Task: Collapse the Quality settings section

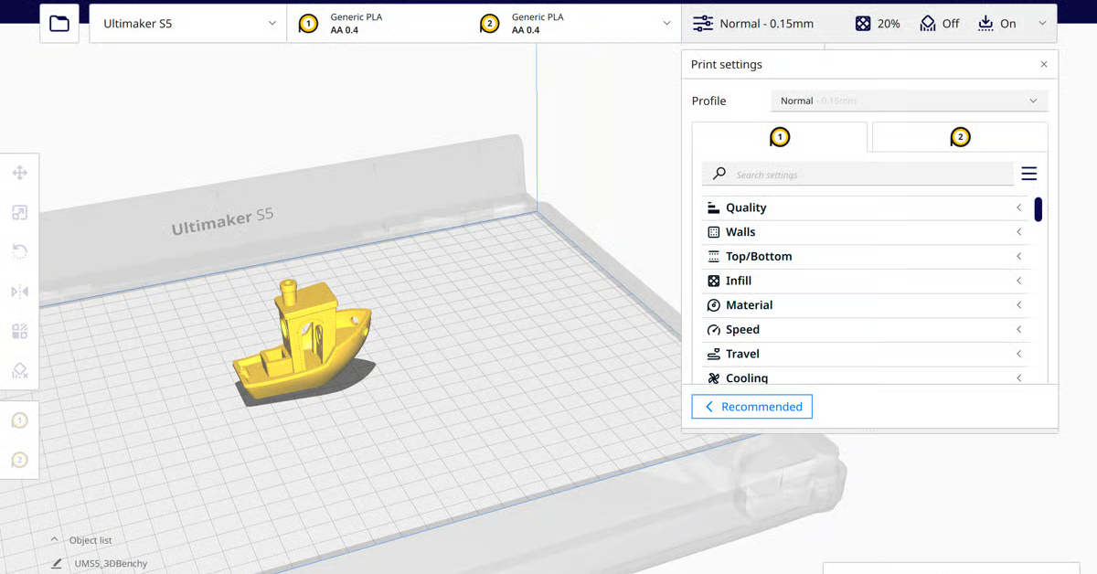Action: [x=1017, y=207]
